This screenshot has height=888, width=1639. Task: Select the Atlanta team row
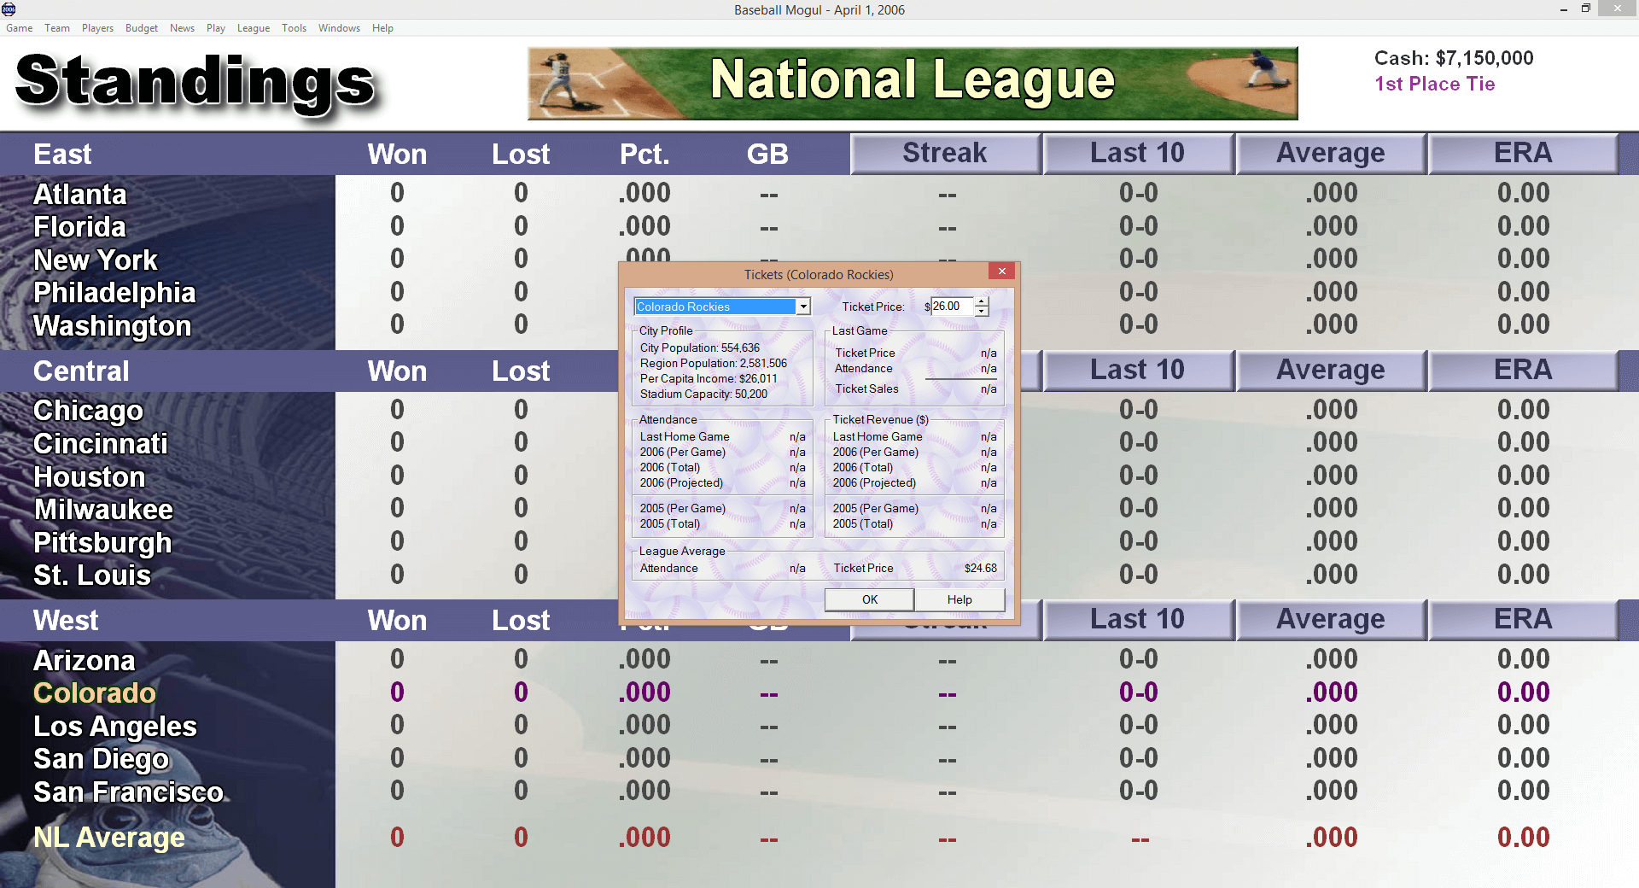(80, 194)
